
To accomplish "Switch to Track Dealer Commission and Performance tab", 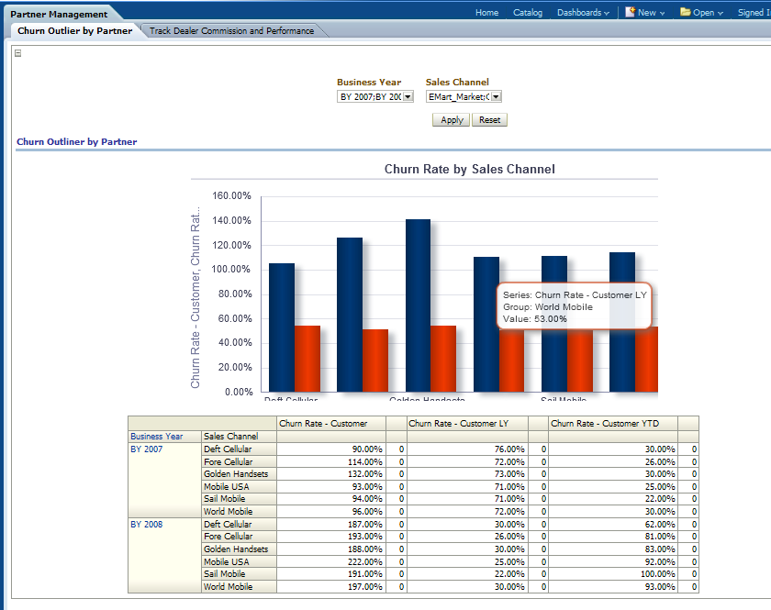I will pyautogui.click(x=231, y=31).
